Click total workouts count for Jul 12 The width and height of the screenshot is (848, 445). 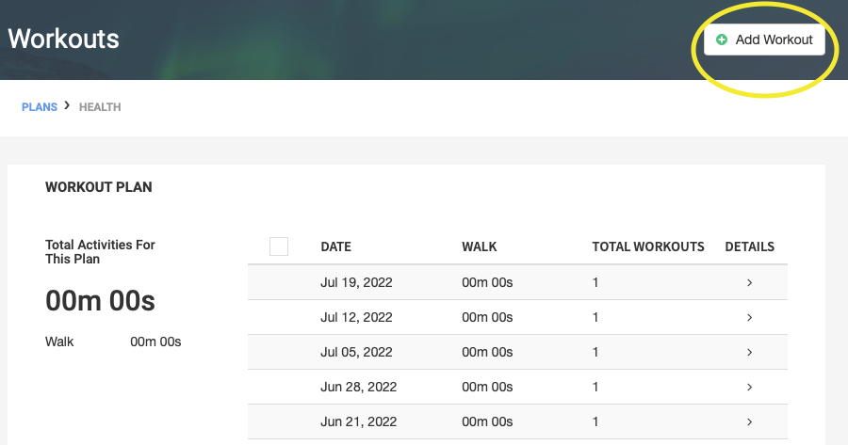(595, 318)
